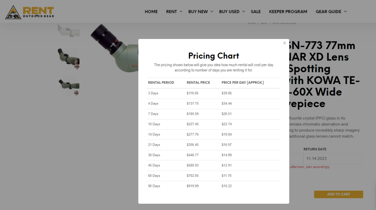Select the first faded scope thumbnail
The height and width of the screenshot is (210, 376).
pos(68,31)
